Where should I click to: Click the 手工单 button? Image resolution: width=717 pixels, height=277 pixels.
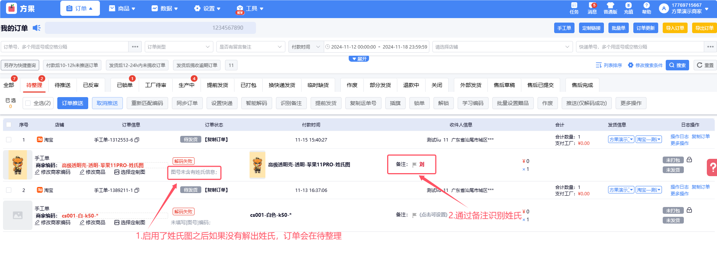click(x=564, y=28)
